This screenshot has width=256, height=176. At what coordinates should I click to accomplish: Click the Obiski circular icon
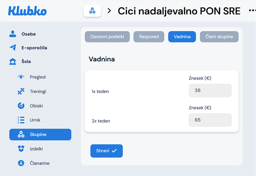pyautogui.click(x=21, y=106)
